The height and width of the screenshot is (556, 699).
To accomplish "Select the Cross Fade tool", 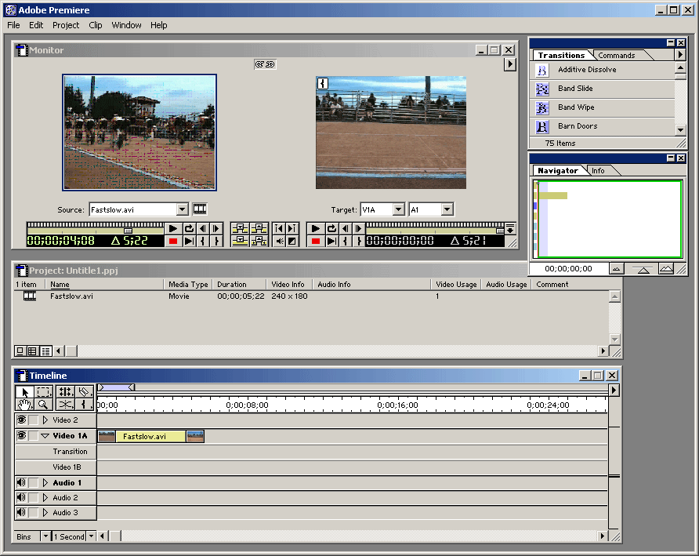I will 65,405.
